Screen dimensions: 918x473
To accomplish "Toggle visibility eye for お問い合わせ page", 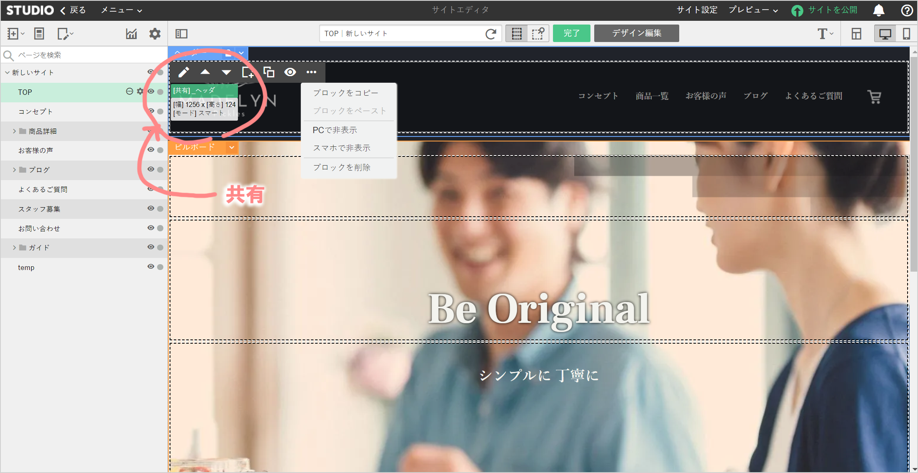I will pyautogui.click(x=151, y=228).
